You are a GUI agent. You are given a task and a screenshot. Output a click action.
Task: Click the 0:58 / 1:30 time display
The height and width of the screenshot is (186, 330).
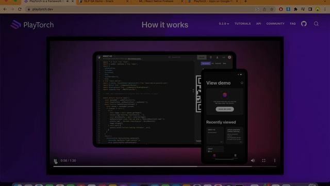[x=68, y=161]
